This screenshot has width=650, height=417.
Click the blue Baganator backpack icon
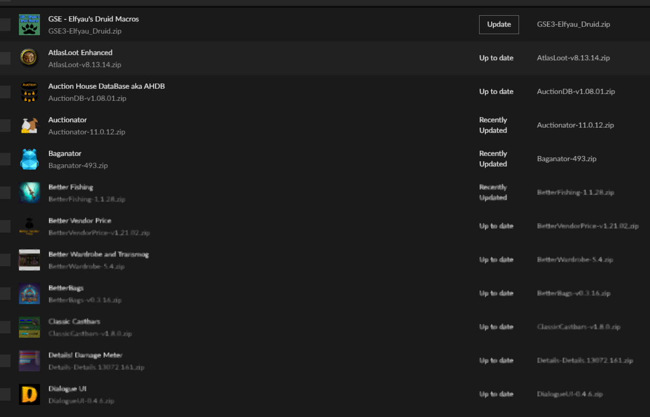pos(29,159)
